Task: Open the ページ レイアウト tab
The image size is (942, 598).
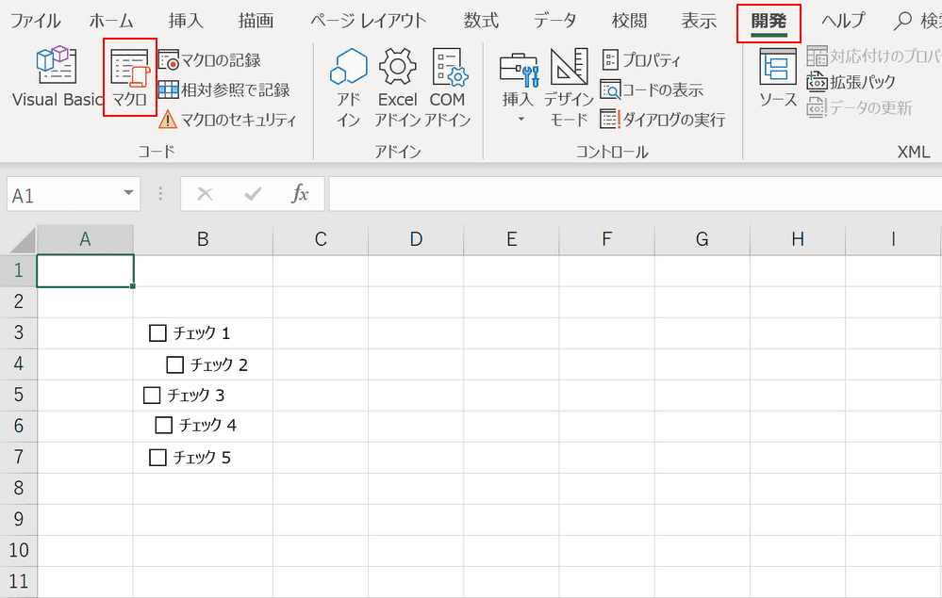Action: [369, 21]
